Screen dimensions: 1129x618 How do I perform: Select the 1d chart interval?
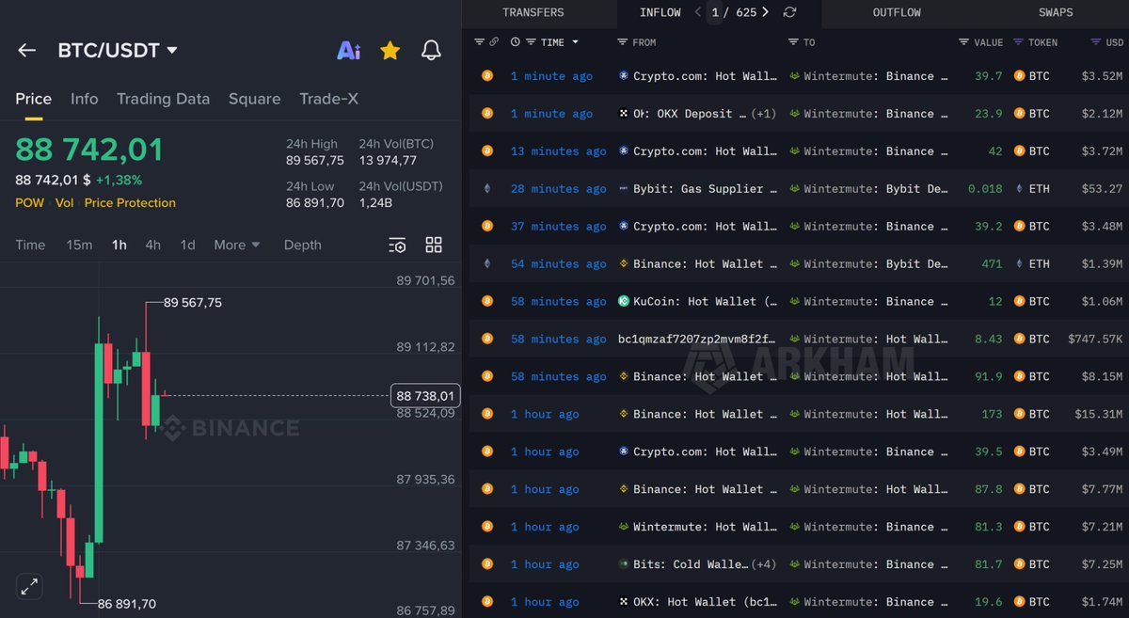(x=188, y=245)
